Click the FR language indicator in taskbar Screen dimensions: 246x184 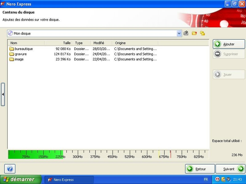[206, 180]
